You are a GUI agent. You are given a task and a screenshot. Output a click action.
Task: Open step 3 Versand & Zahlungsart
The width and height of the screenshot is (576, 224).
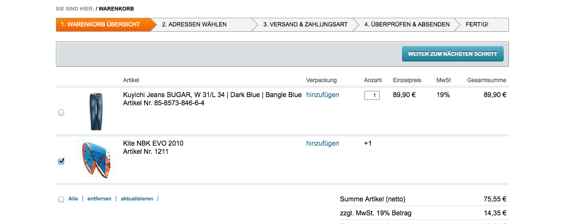point(305,25)
